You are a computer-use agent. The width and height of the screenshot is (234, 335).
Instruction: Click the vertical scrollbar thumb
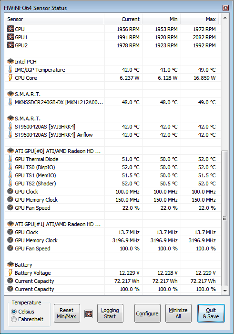click(225, 218)
